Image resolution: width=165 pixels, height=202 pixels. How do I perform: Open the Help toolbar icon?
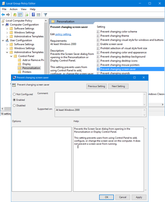tap(33, 15)
